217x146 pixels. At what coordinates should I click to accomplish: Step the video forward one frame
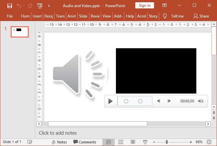pyautogui.click(x=169, y=101)
